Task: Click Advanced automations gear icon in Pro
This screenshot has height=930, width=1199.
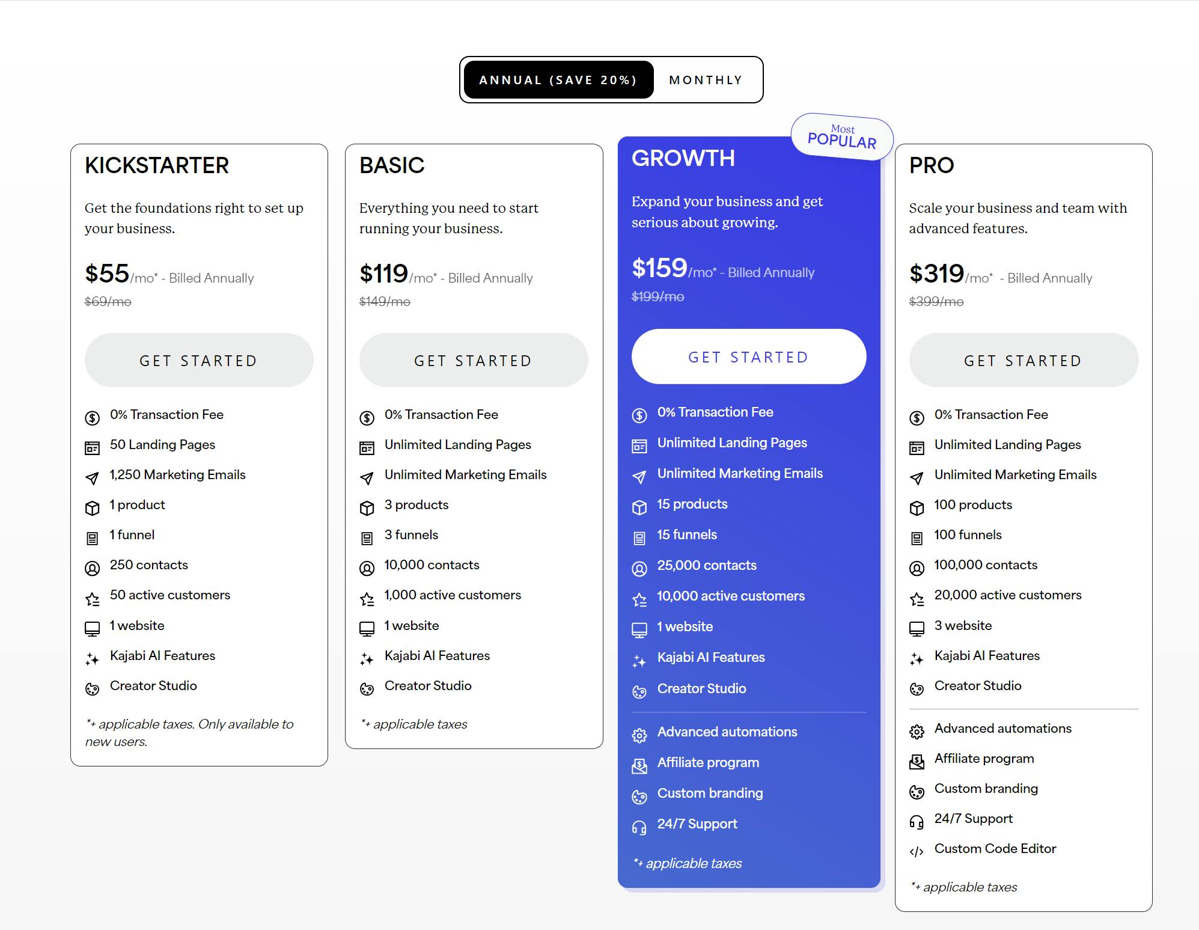Action: 917,731
